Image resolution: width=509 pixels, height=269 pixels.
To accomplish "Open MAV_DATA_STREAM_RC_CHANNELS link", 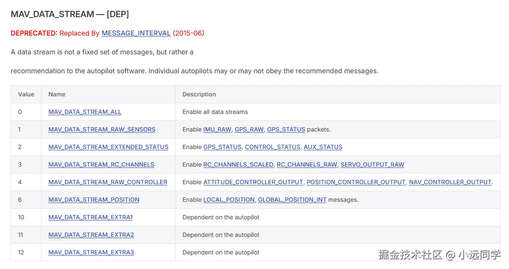I will pos(101,164).
